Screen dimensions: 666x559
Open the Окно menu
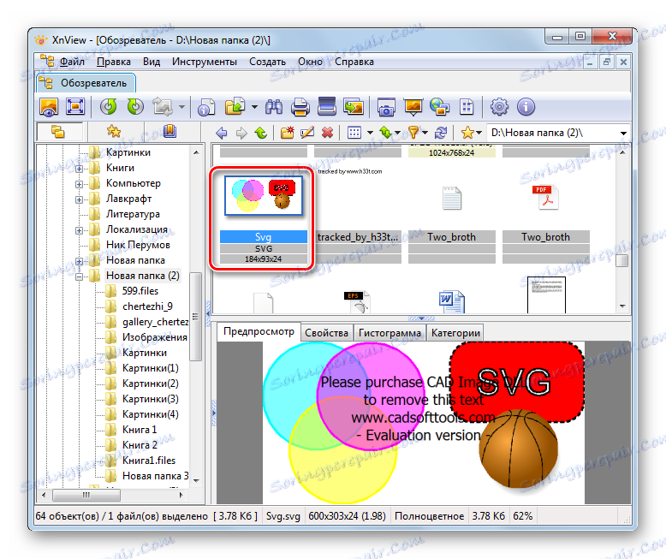310,62
